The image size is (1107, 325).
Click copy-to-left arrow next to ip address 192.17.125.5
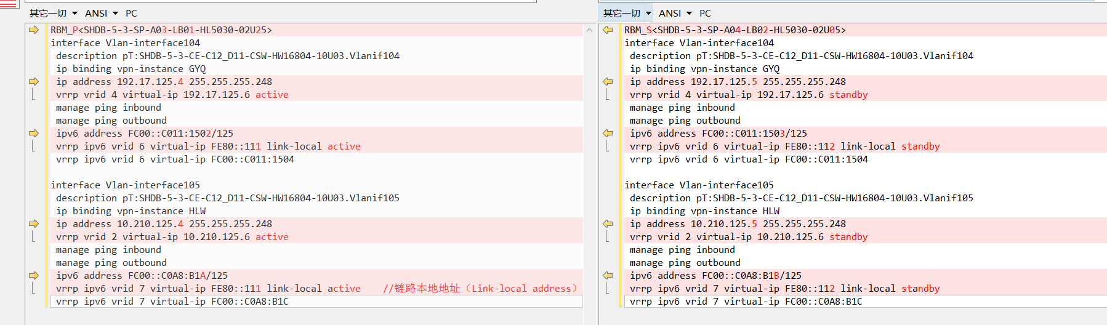coord(608,82)
